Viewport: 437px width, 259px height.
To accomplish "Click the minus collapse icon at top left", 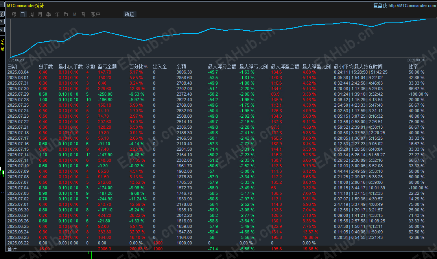I will [x=2, y=4].
